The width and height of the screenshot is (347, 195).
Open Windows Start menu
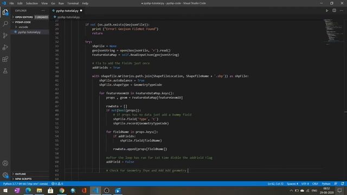(5, 191)
